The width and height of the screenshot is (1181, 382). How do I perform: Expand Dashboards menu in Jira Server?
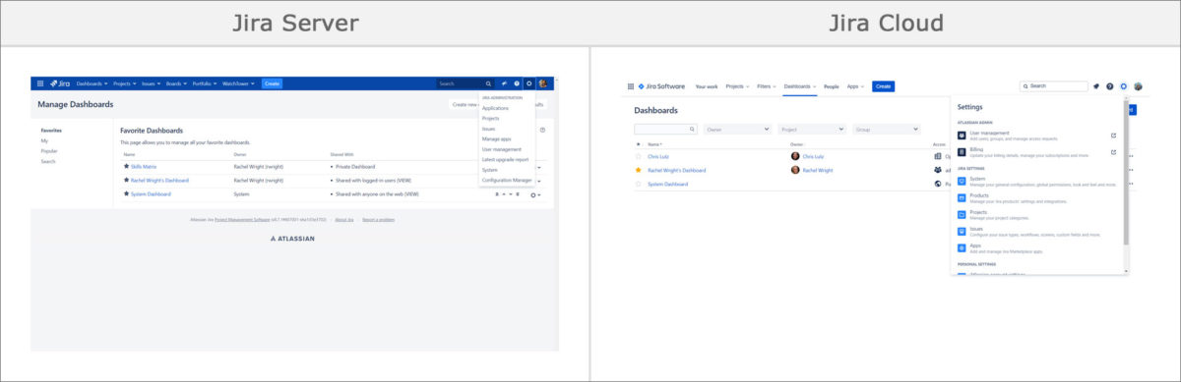tap(93, 83)
